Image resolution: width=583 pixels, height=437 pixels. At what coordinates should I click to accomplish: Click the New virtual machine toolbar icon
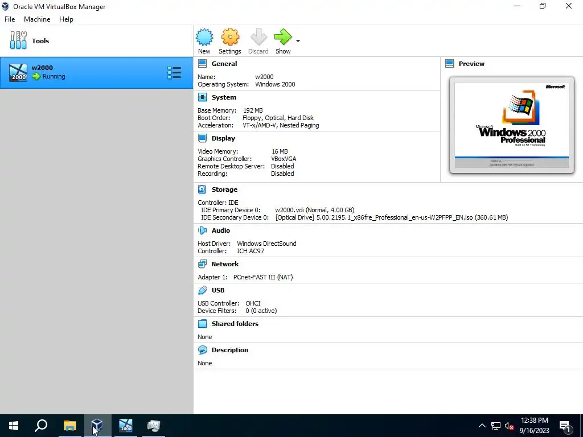click(204, 37)
